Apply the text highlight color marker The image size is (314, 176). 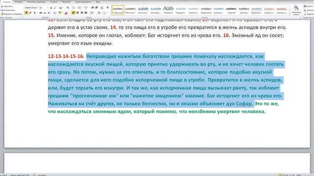(x=60, y=13)
